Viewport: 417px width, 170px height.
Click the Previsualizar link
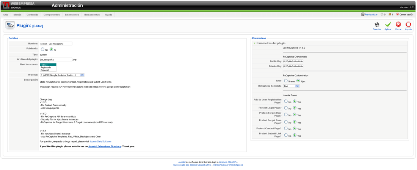pos(371,15)
